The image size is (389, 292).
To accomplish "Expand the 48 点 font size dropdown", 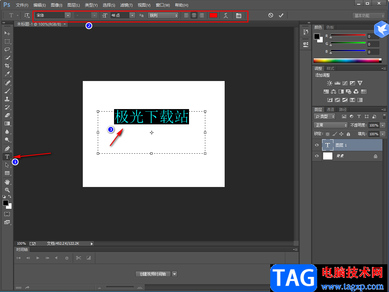I will (132, 15).
